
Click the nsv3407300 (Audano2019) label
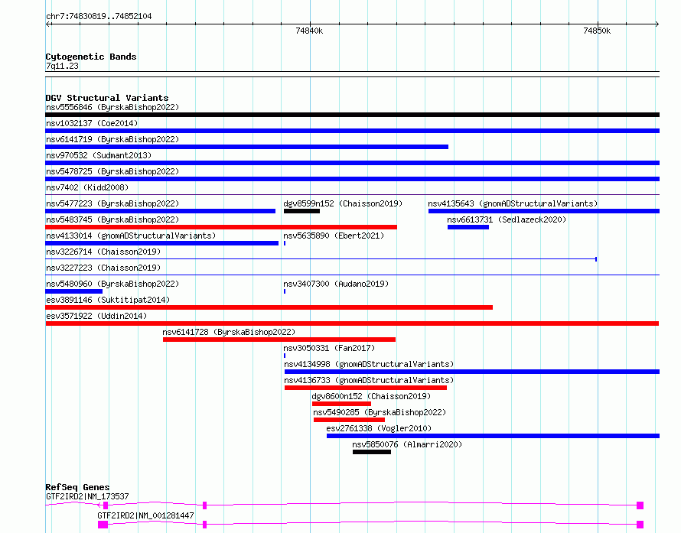click(x=336, y=284)
